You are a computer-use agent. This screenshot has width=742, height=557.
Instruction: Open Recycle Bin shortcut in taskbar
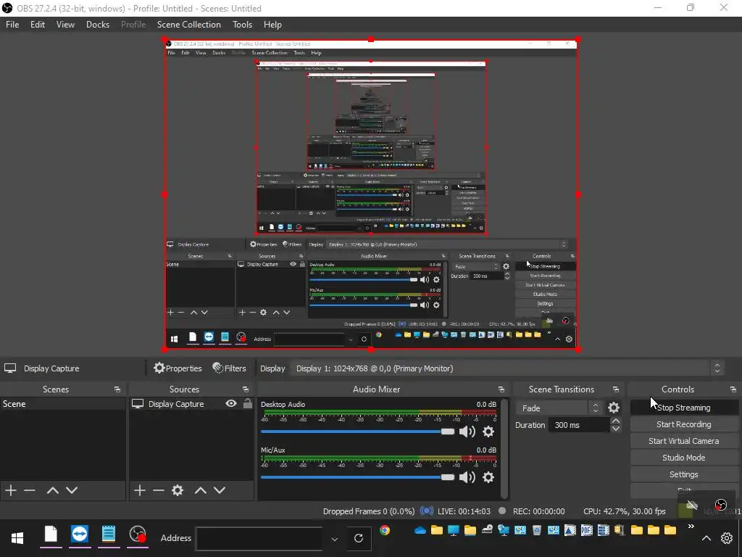tap(537, 530)
